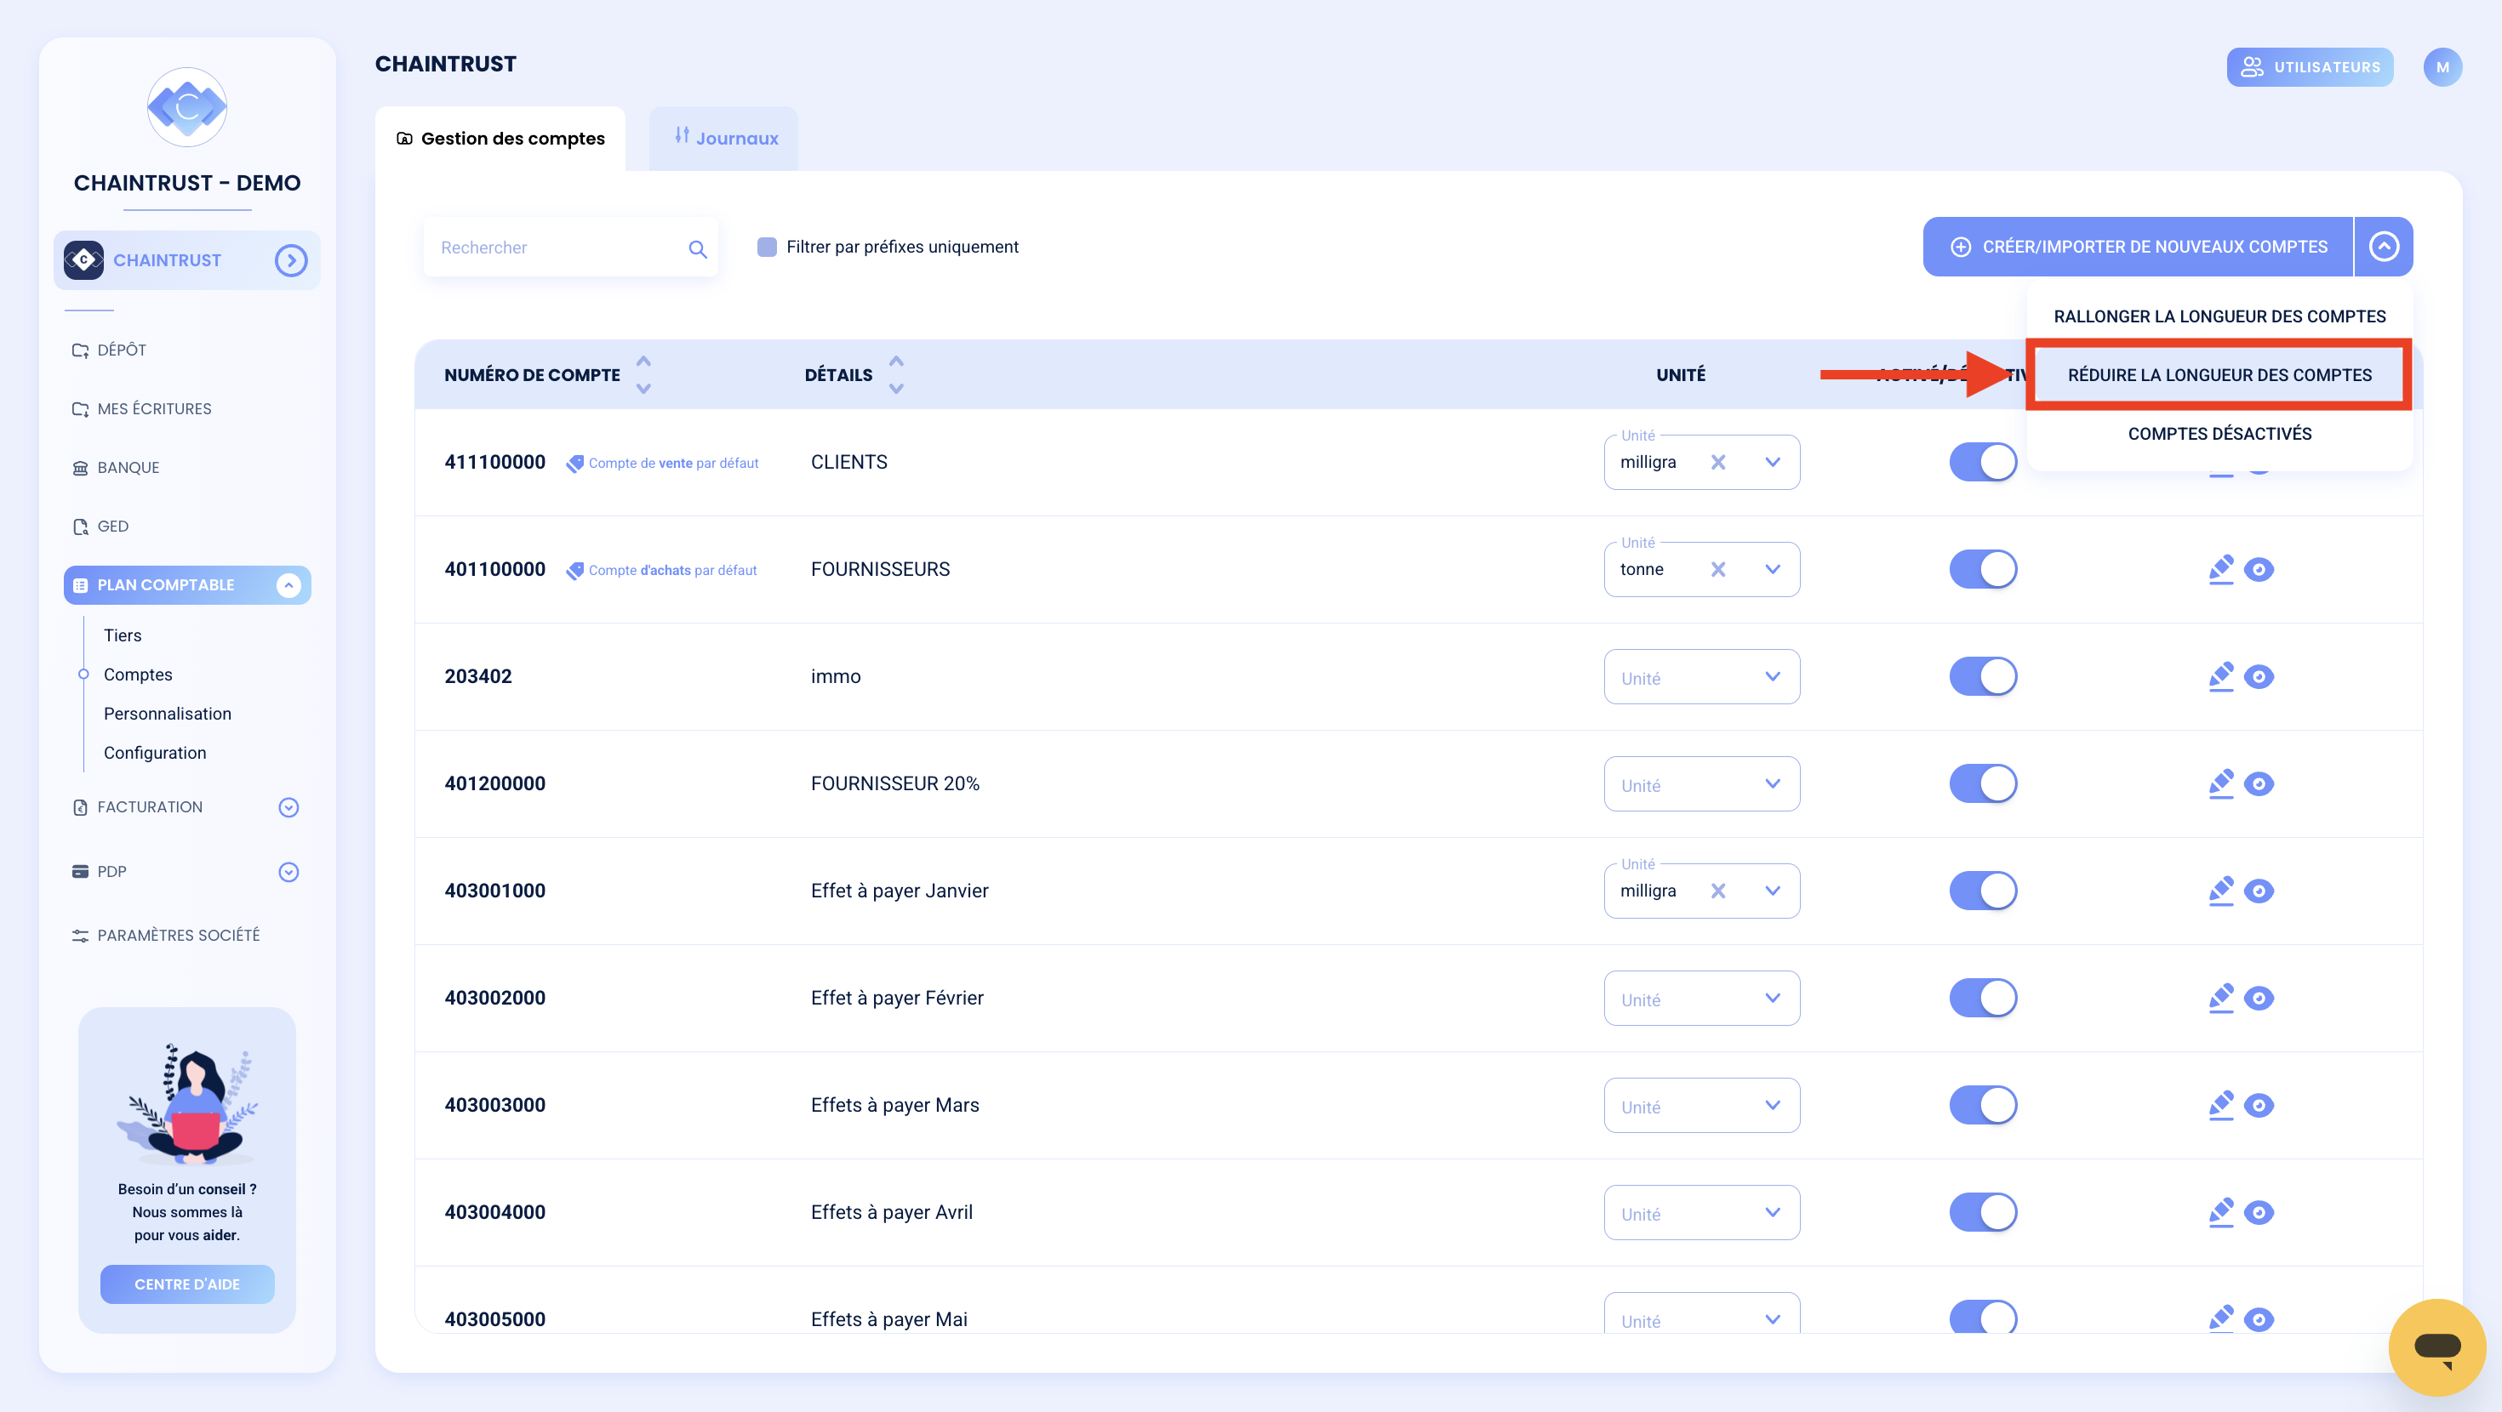Screen dimensions: 2502x1412
Task: Select Réduire la longueur des comptes
Action: (2219, 375)
